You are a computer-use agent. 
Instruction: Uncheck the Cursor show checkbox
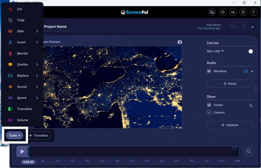(x=209, y=105)
